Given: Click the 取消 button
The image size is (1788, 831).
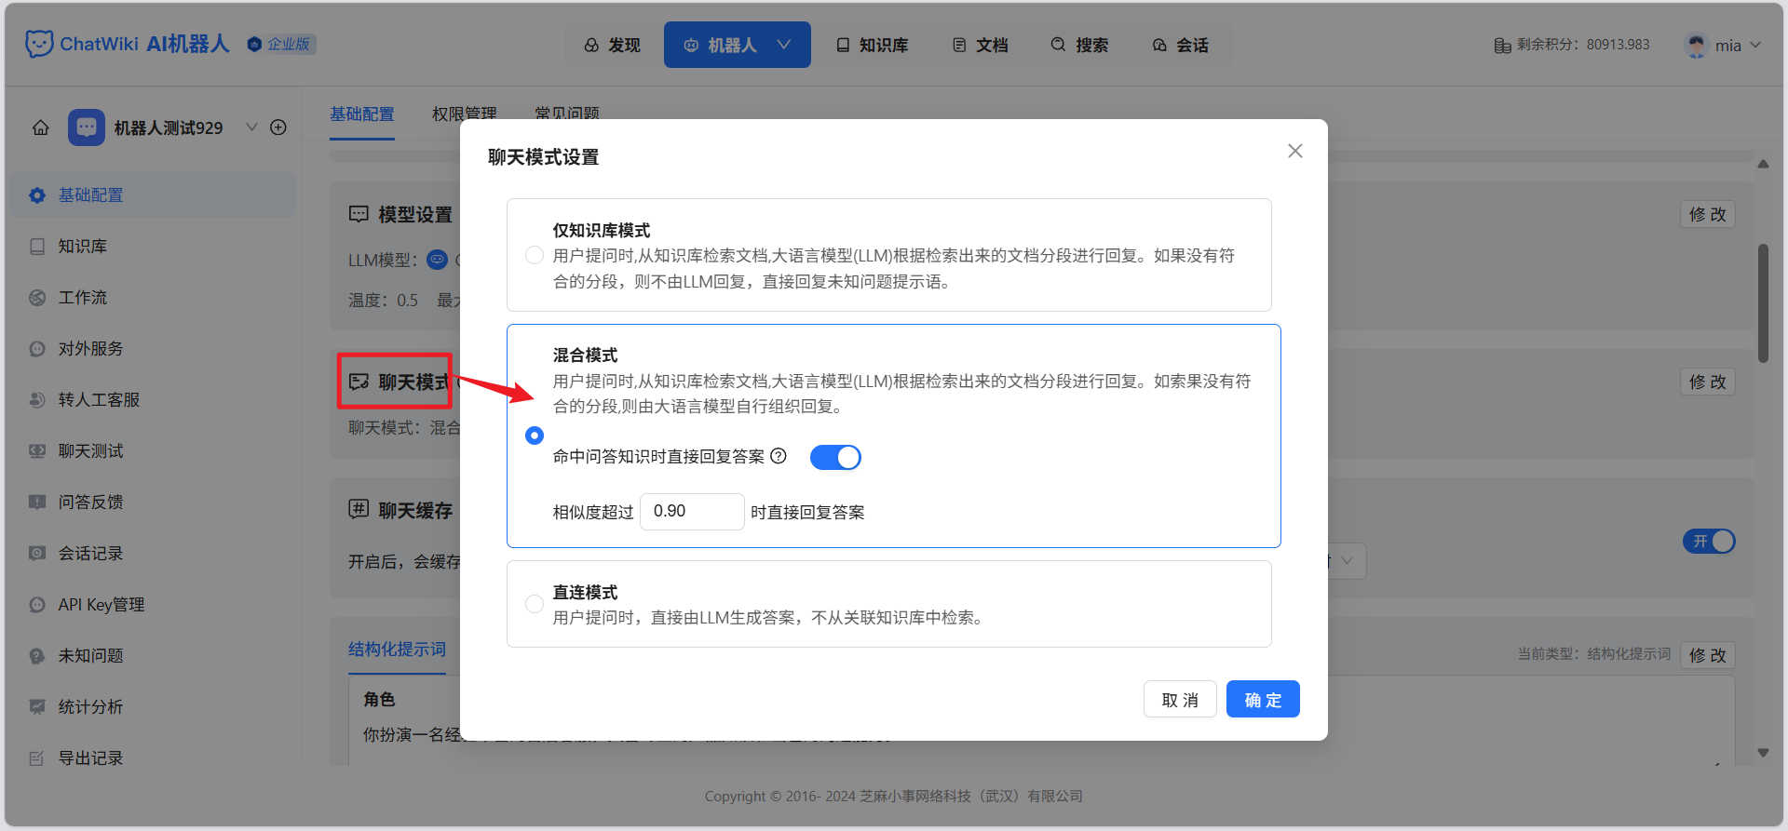Looking at the screenshot, I should 1180,700.
